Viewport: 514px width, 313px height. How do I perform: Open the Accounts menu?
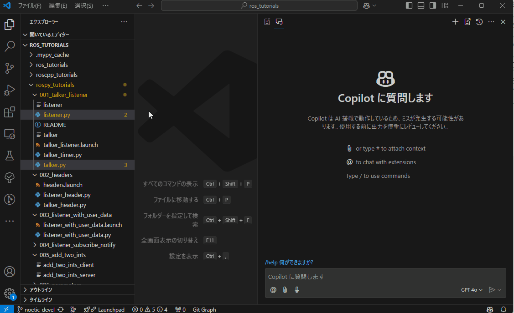tap(10, 272)
